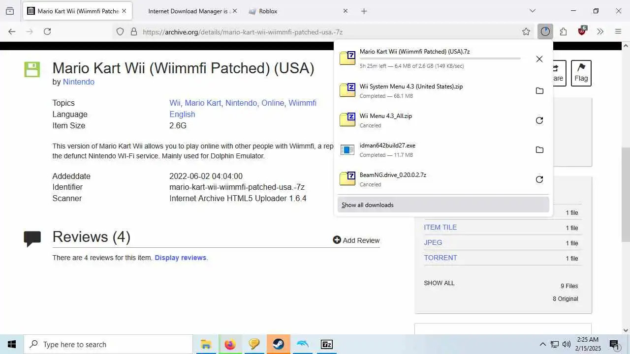
Task: Go back with the back arrow
Action: (12, 31)
